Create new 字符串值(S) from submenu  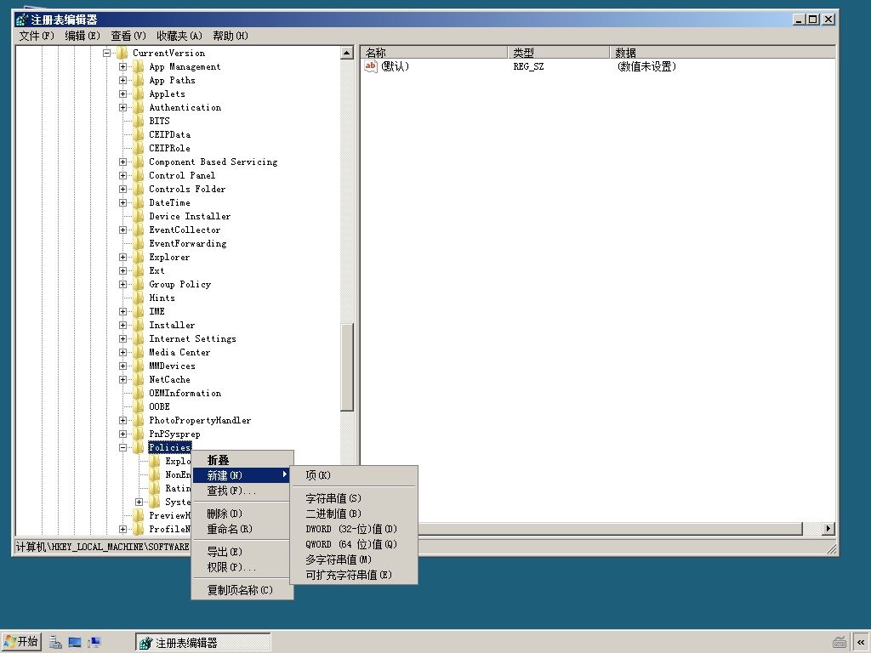tap(353, 498)
